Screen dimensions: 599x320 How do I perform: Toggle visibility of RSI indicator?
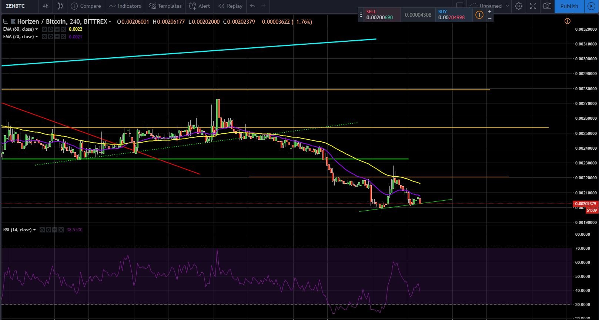click(x=42, y=230)
